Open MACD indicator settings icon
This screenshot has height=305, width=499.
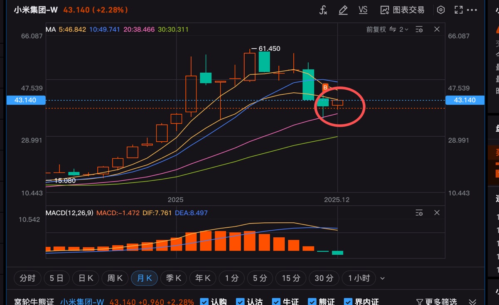pyautogui.click(x=419, y=213)
